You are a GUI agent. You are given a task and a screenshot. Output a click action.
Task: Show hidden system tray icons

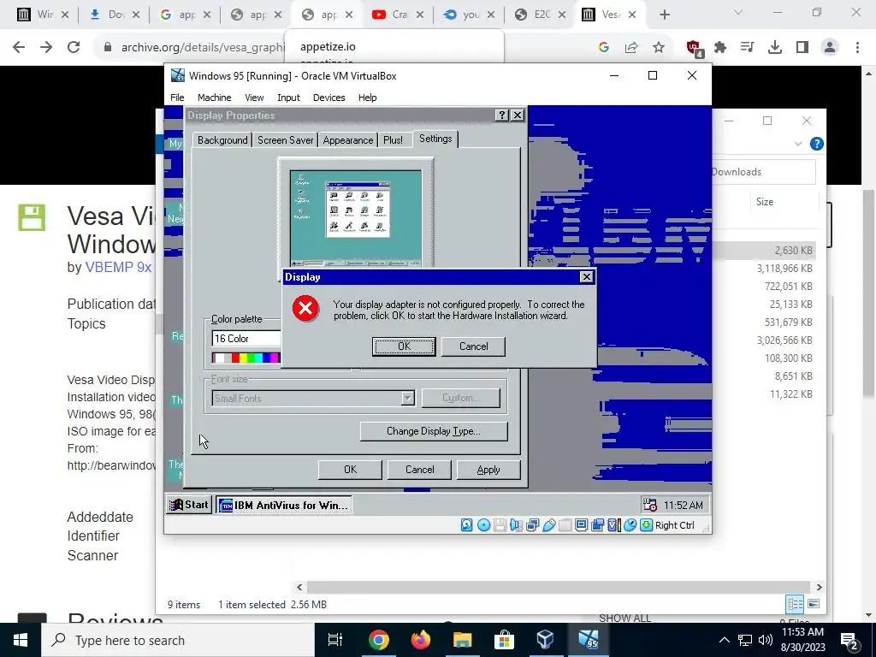(x=724, y=640)
